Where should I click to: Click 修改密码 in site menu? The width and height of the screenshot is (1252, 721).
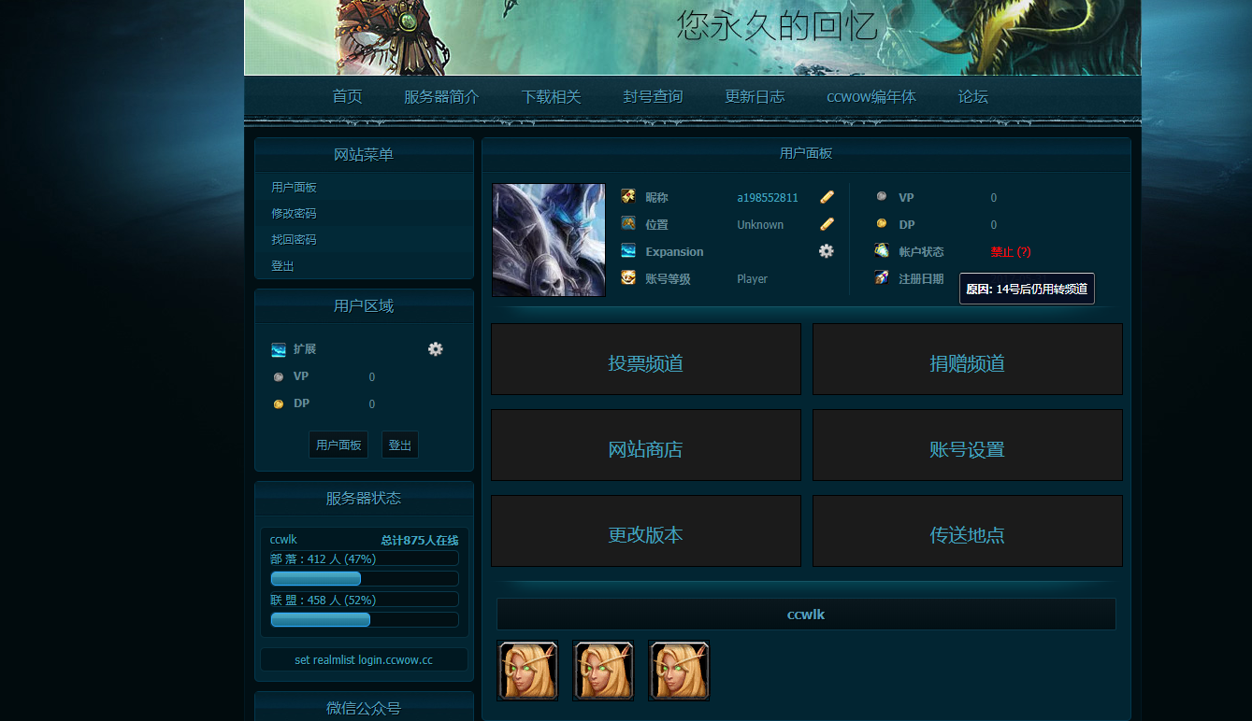click(294, 214)
